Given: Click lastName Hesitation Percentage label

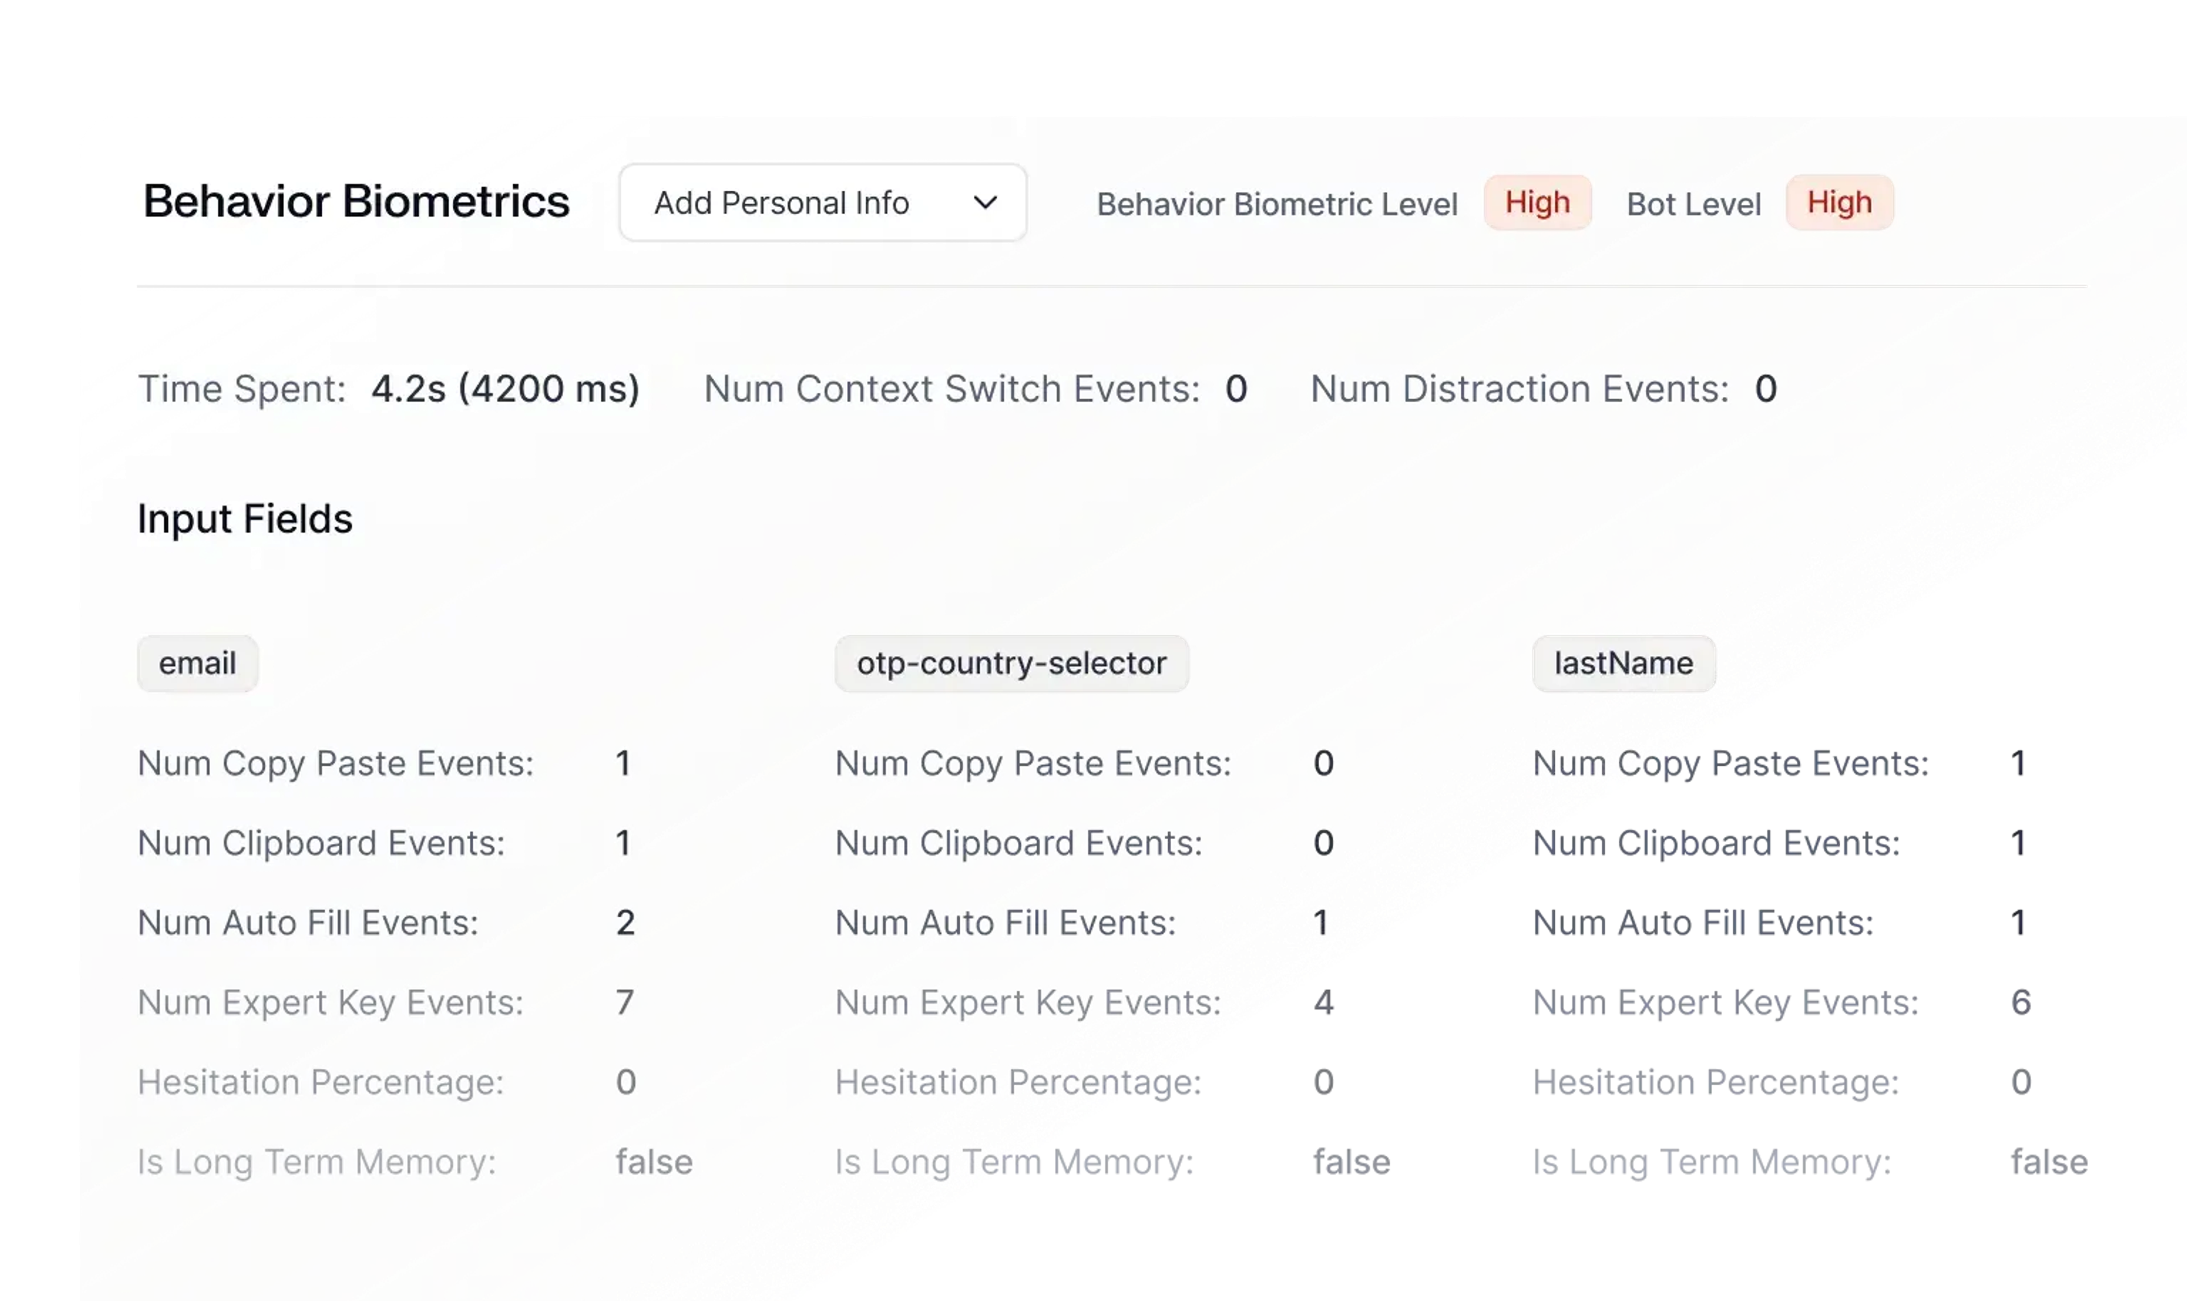Looking at the screenshot, I should coord(1714,1083).
